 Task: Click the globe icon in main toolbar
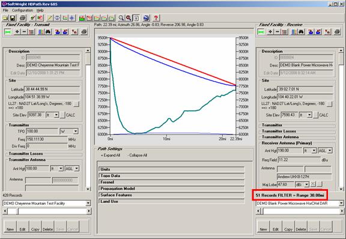(x=147, y=18)
